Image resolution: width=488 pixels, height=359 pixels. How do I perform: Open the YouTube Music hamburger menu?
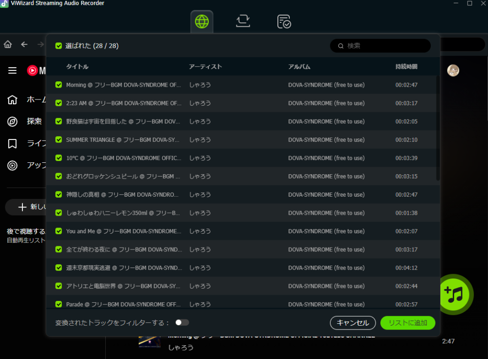point(12,70)
